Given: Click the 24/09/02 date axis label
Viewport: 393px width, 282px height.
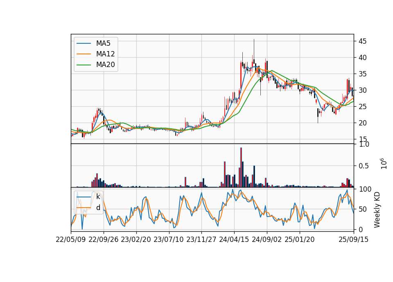Looking at the screenshot, I should coord(267,239).
